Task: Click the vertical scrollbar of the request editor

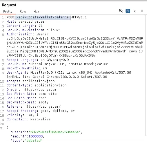Action: click(x=145, y=75)
